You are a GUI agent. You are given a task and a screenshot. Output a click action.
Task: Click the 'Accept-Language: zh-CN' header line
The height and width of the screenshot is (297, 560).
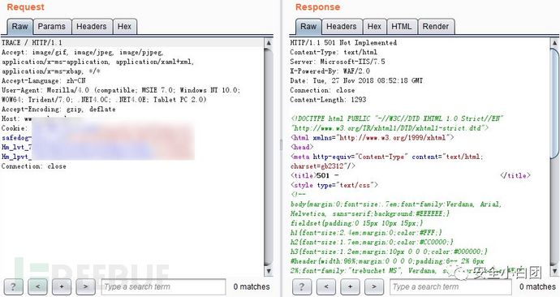click(43, 80)
